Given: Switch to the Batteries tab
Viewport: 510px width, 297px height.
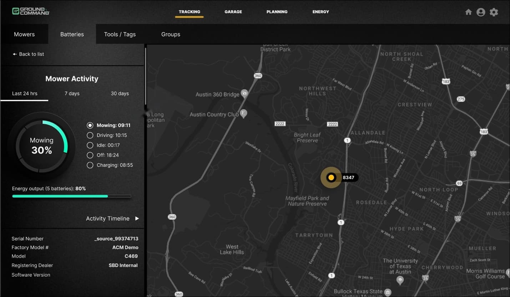Looking at the screenshot, I should coord(72,34).
